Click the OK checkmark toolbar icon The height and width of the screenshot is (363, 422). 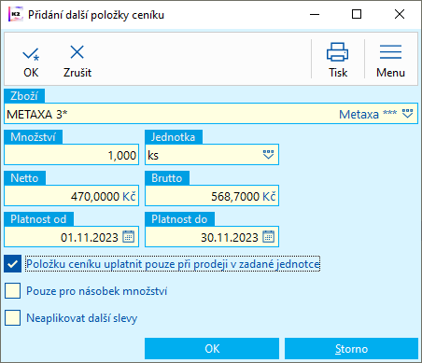(31, 53)
